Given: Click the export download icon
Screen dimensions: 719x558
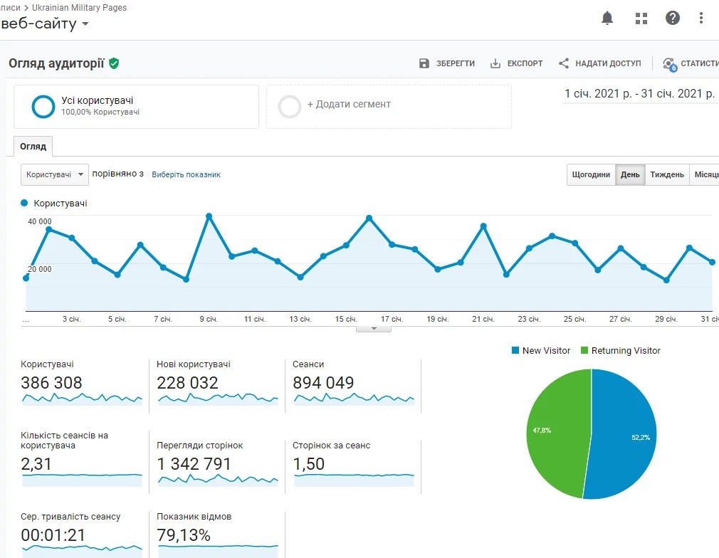Looking at the screenshot, I should click(495, 63).
